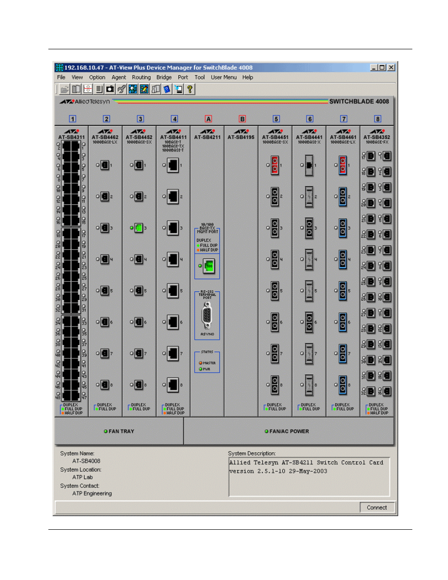Click the blue help book toolbar icon

(167, 89)
